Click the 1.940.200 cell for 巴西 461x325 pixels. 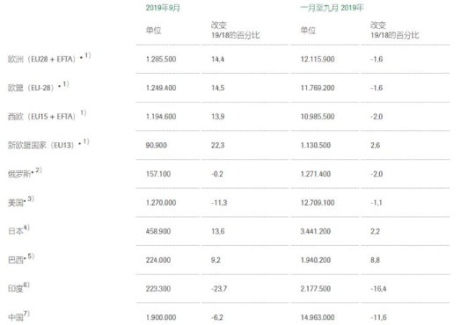point(316,260)
